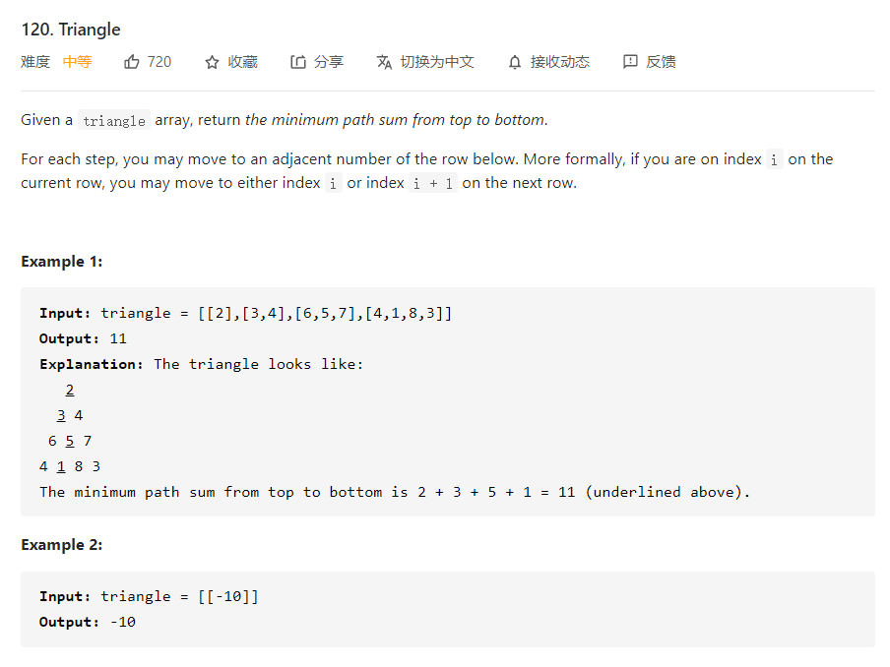
Task: Click the Example 1 heading
Action: coord(61,262)
